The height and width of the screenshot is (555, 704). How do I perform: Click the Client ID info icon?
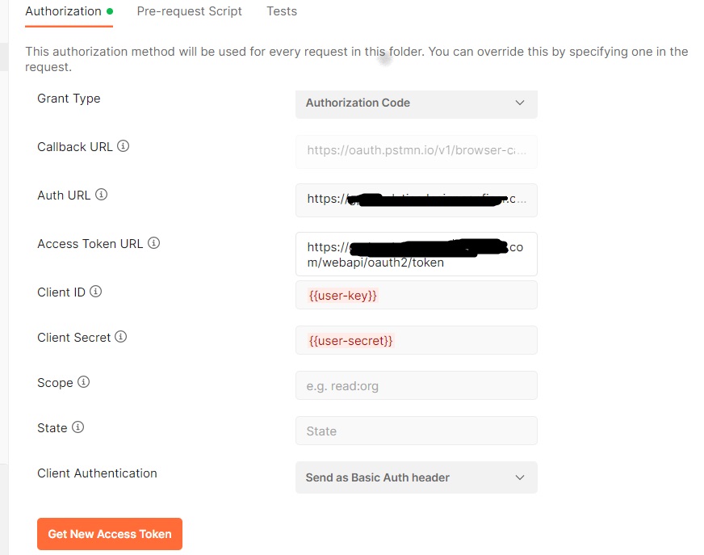pos(94,292)
